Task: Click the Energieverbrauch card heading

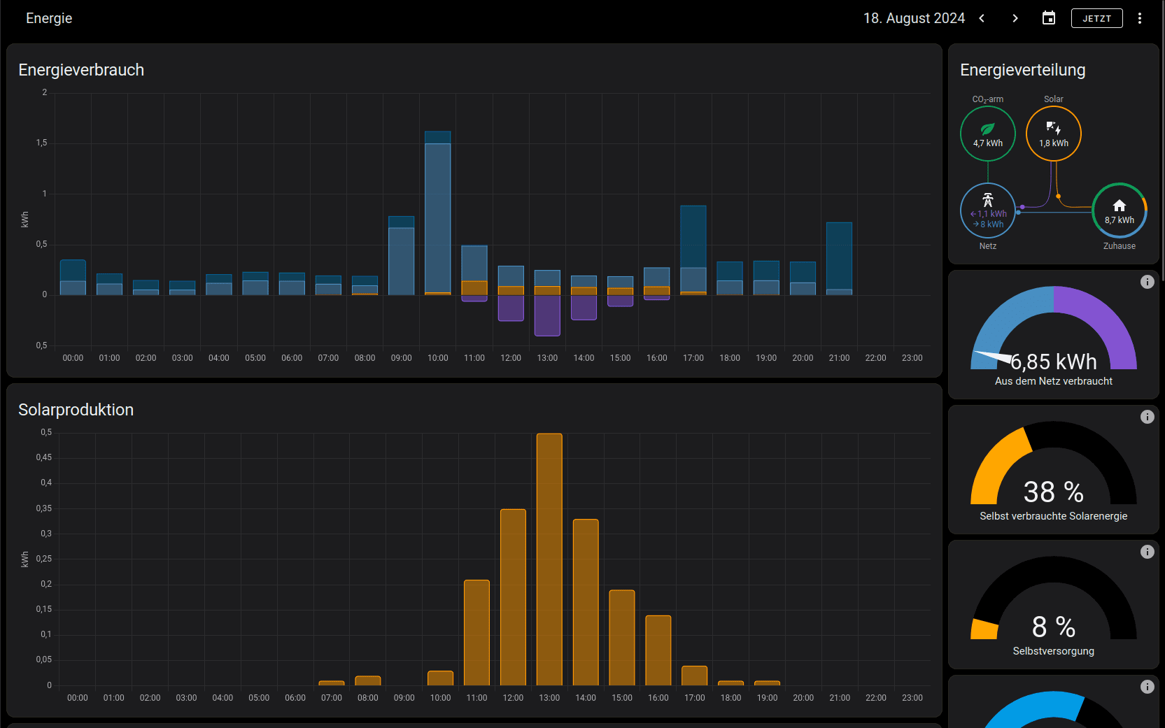Action: click(81, 70)
